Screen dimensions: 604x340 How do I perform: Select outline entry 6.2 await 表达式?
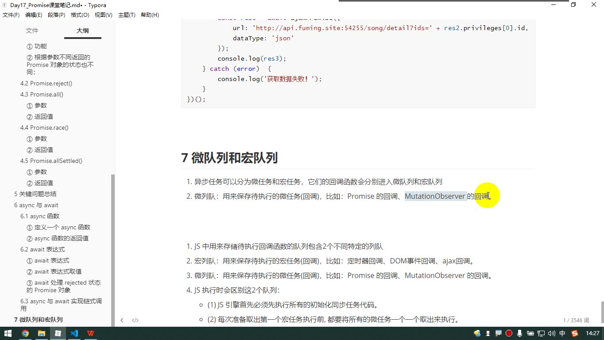pyautogui.click(x=43, y=249)
